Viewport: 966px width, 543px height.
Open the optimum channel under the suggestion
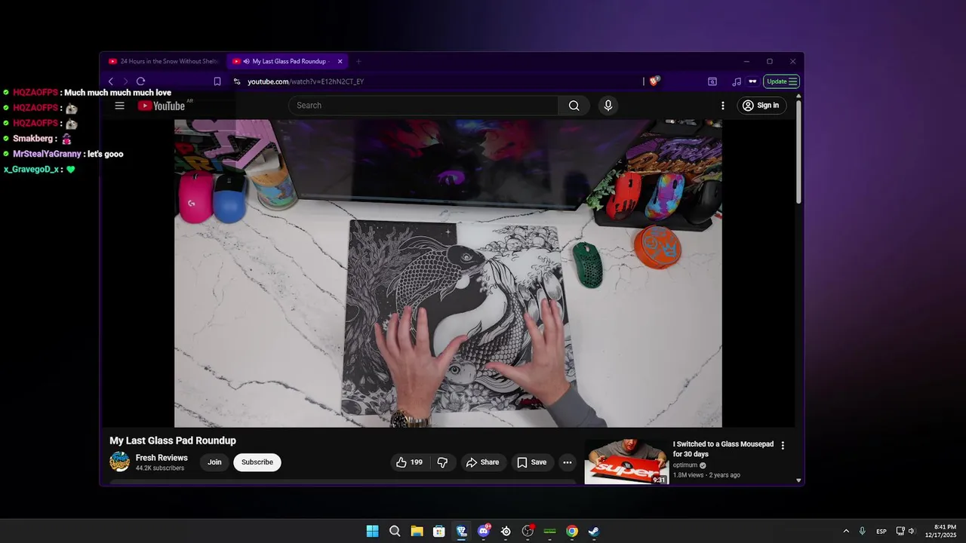point(685,465)
